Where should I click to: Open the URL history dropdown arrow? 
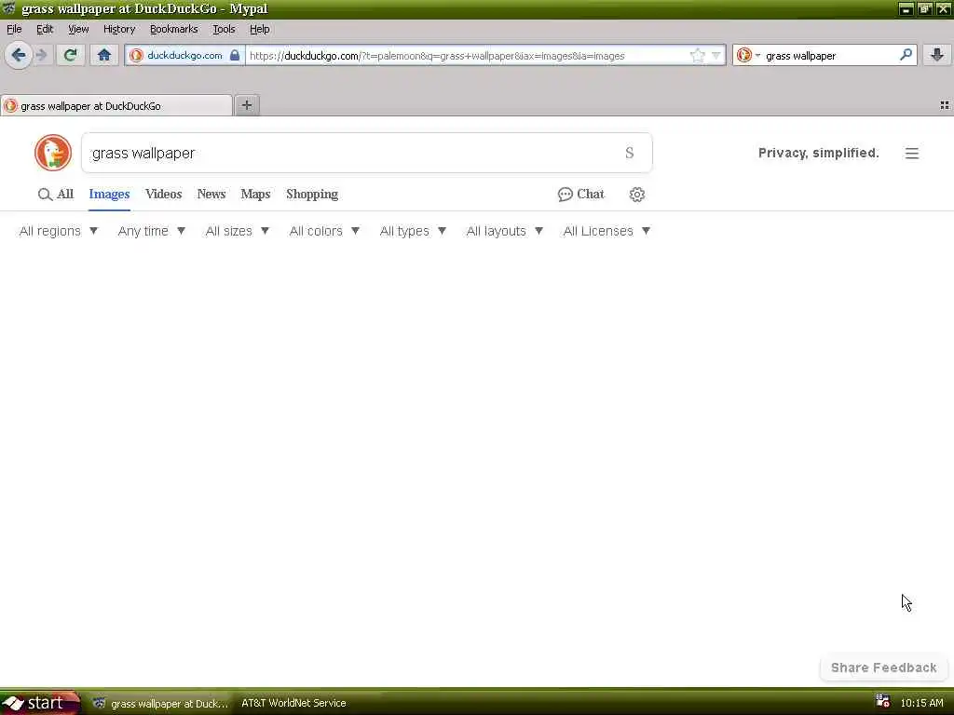[x=716, y=55]
